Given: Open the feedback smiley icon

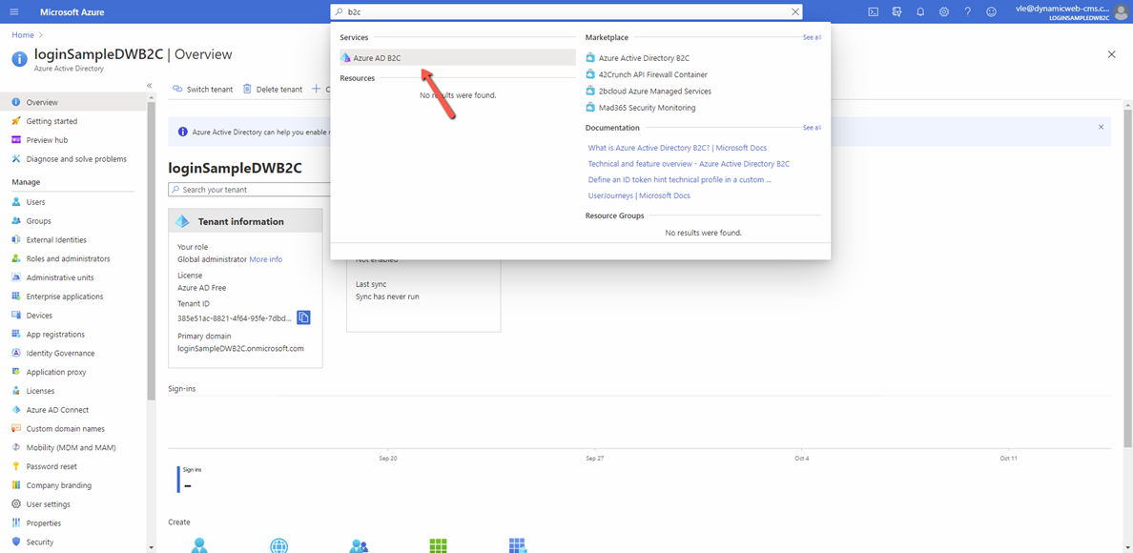Looking at the screenshot, I should 992,12.
